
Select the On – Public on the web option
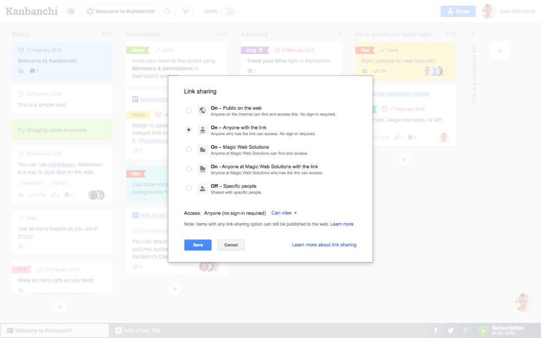(189, 110)
